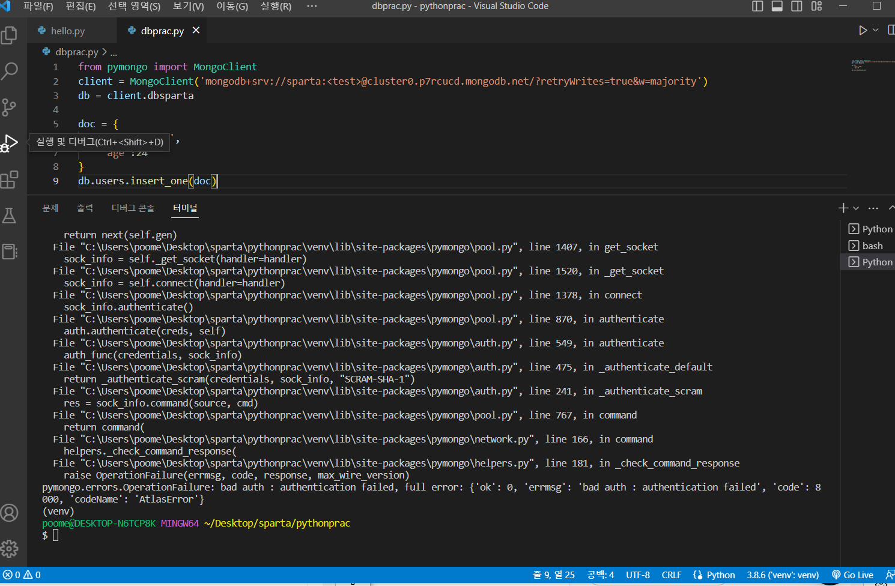
Task: Open the Explorer view in activity bar
Action: click(9, 35)
